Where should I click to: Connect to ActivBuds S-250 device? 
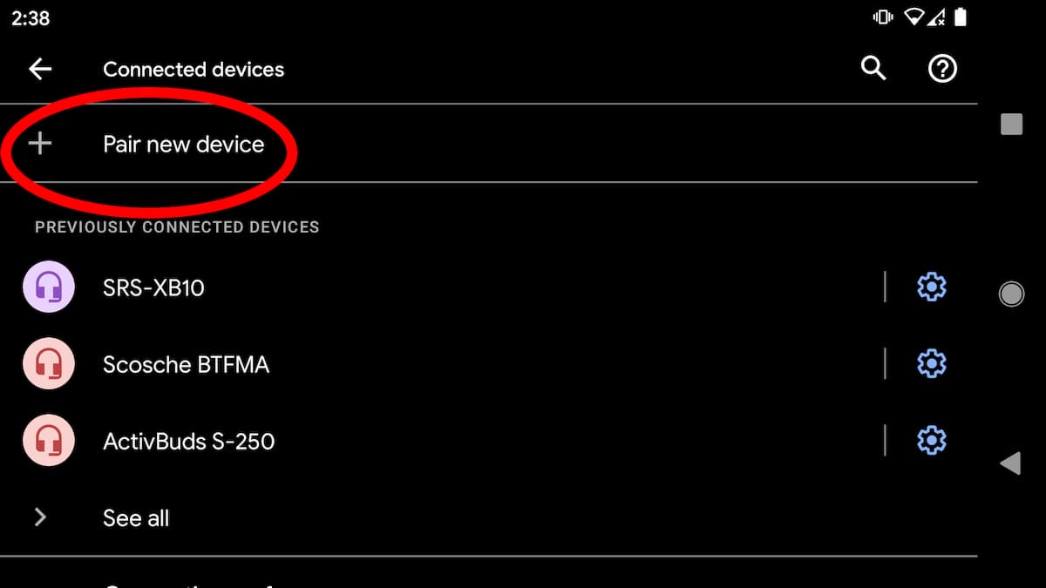click(x=188, y=442)
